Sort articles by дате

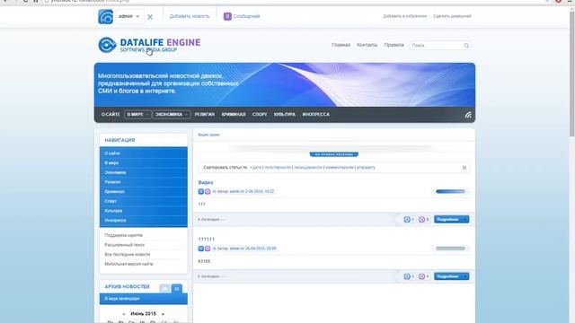point(257,168)
